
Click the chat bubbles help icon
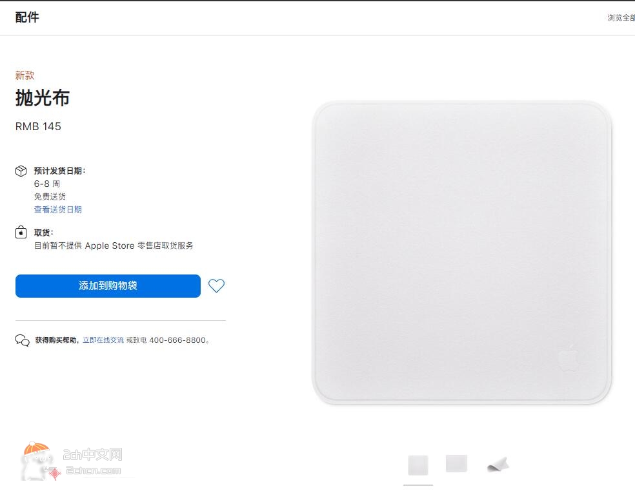pyautogui.click(x=23, y=340)
